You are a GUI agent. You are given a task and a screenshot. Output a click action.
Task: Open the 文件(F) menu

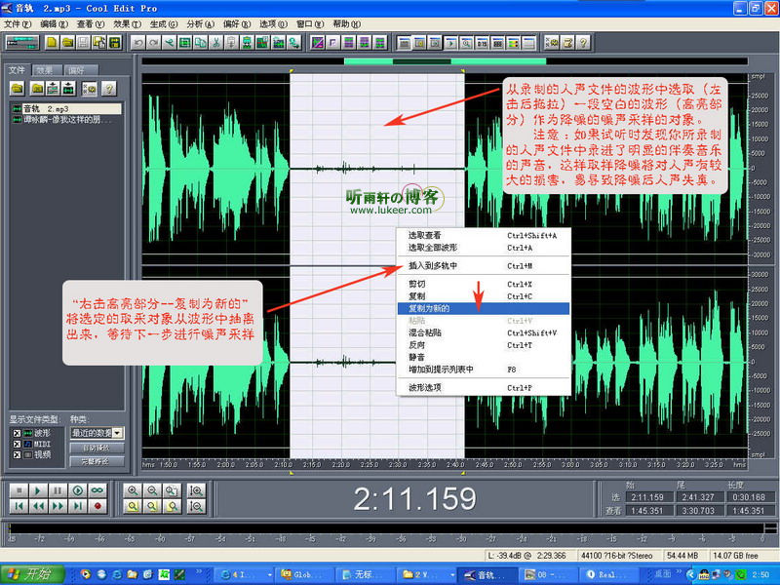18,23
